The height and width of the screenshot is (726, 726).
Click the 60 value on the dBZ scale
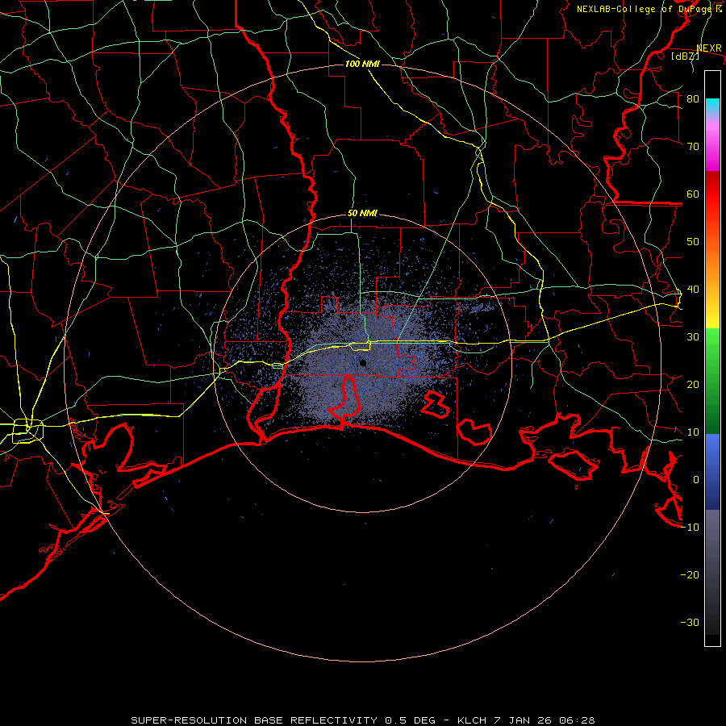pos(693,194)
